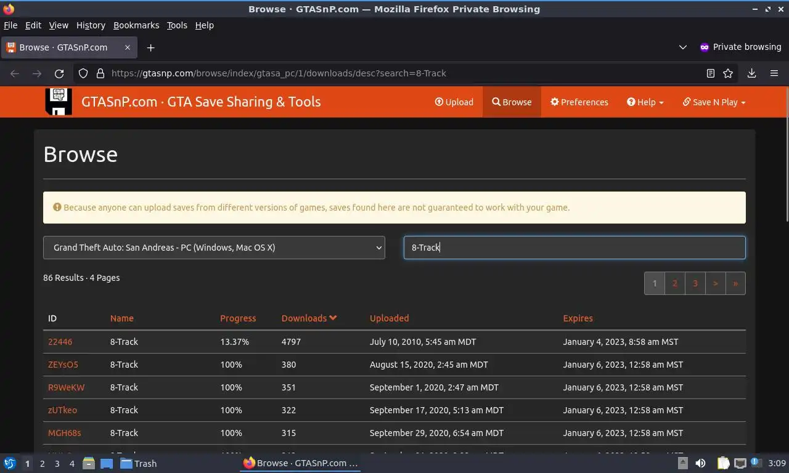
Task: Open the game selection combo box
Action: 214,248
